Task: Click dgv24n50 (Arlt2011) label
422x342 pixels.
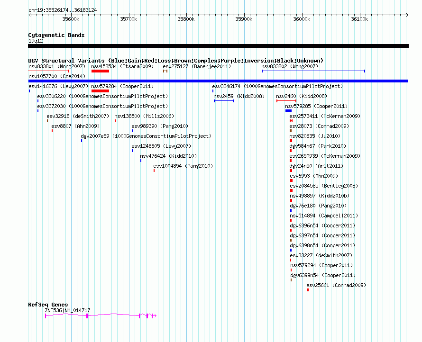Action: tap(316, 166)
